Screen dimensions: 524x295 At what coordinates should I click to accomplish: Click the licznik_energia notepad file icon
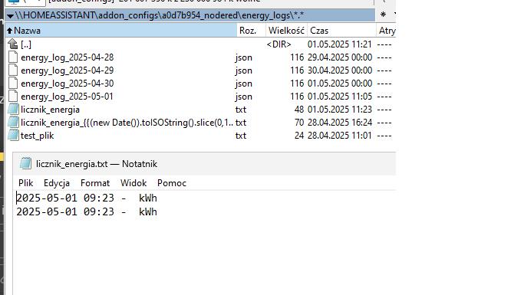[x=13, y=109]
